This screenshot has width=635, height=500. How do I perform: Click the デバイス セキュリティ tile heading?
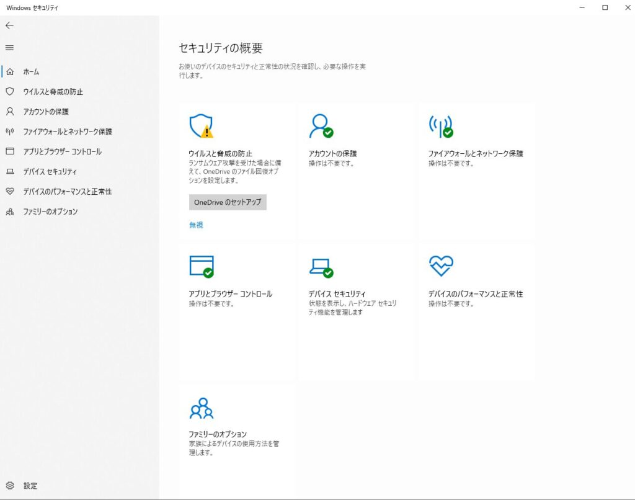337,294
